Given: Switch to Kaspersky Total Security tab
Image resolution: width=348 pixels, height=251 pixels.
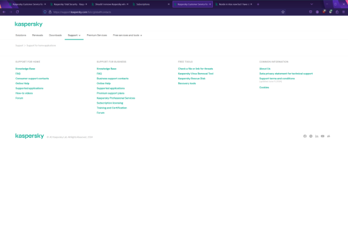Looking at the screenshot, I should point(69,4).
